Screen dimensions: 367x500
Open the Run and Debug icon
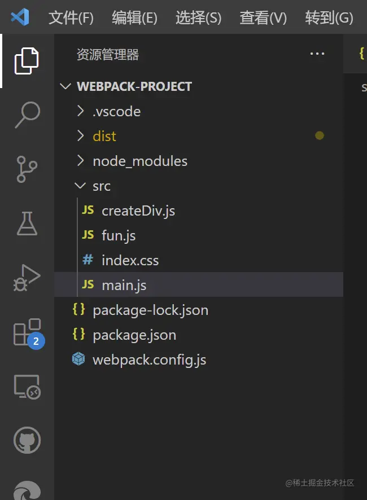coord(27,278)
